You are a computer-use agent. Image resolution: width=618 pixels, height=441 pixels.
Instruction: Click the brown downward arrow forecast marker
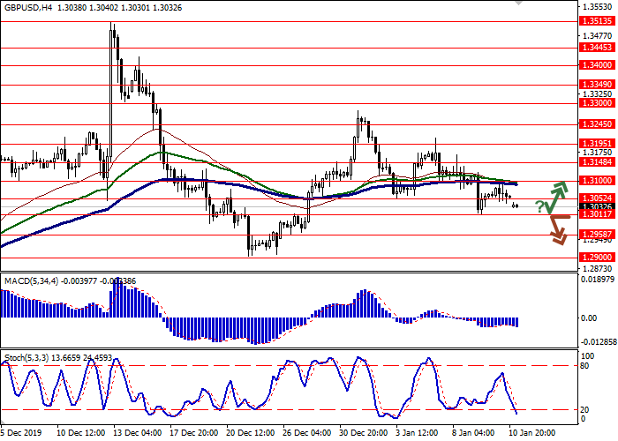[558, 229]
